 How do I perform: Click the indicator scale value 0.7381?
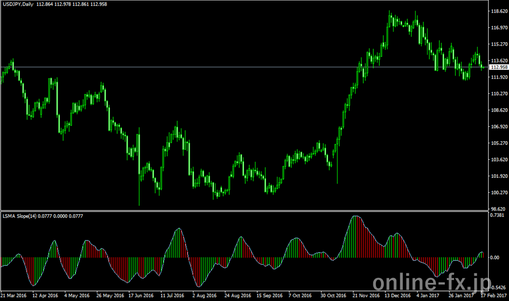tap(497, 215)
